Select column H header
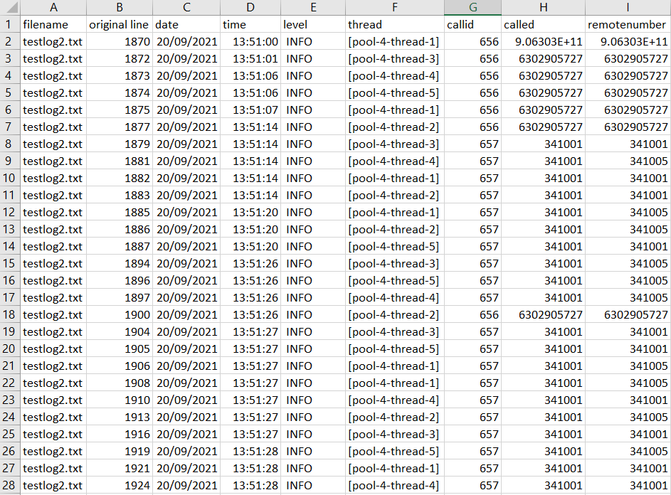Viewport: 671px width, 495px height. (x=543, y=7)
